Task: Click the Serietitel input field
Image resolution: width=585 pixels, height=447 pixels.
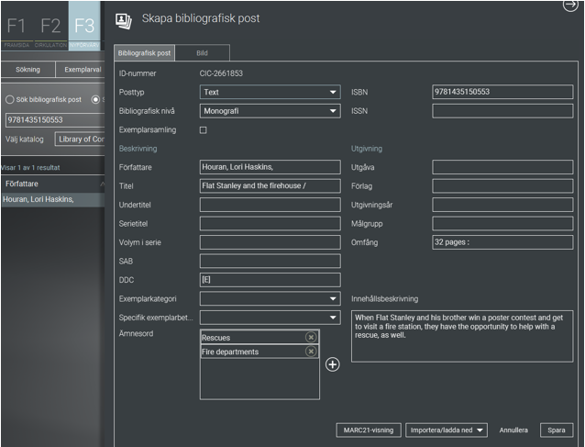Action: (x=270, y=223)
